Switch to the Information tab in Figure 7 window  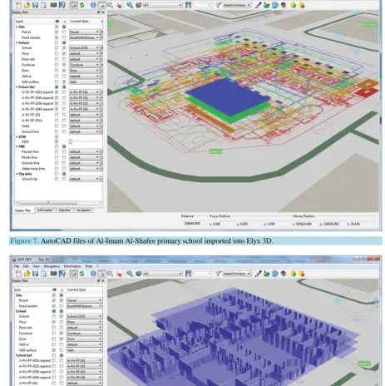pos(45,210)
